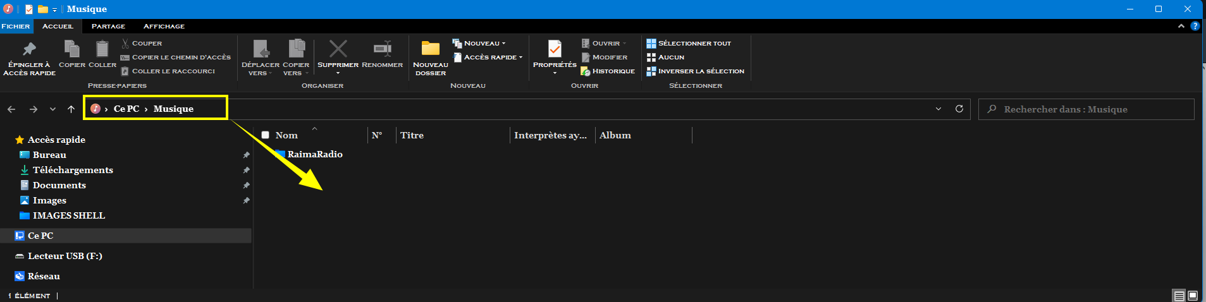This screenshot has height=302, width=1206.
Task: Open the Fichier menu
Action: tap(16, 26)
